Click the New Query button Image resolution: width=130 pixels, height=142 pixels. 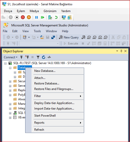pos(69,37)
